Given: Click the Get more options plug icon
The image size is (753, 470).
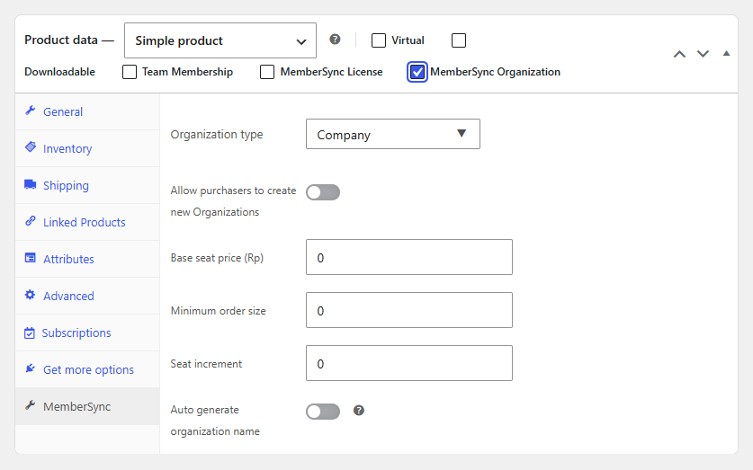Looking at the screenshot, I should (x=31, y=368).
